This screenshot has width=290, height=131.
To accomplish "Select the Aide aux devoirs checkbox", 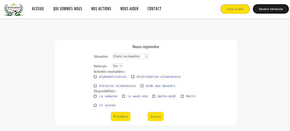I will coord(142,86).
